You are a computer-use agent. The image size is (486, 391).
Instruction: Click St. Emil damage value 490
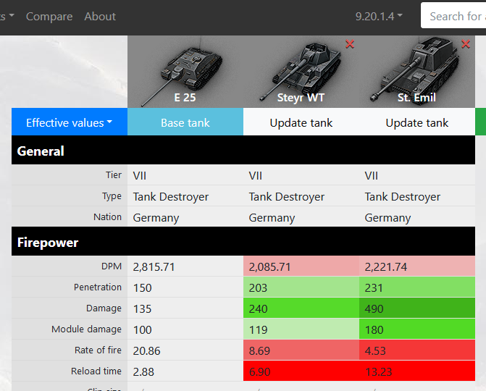pos(374,309)
